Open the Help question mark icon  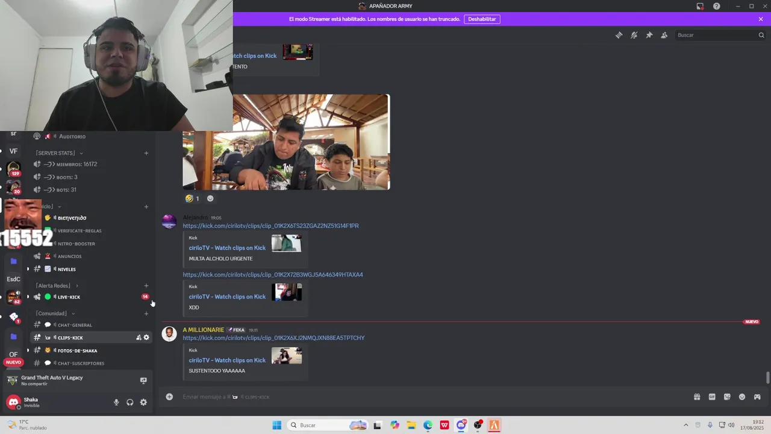point(716,6)
